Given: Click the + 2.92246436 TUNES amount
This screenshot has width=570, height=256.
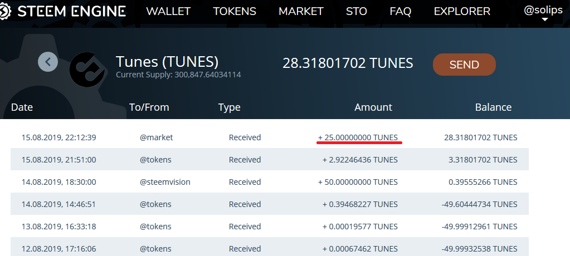Looking at the screenshot, I should point(360,160).
